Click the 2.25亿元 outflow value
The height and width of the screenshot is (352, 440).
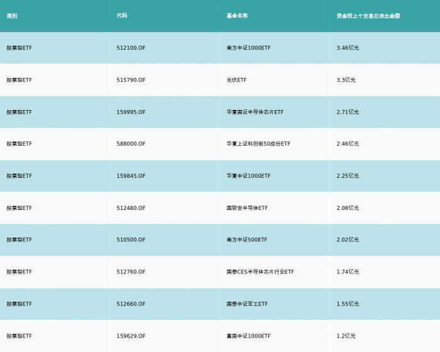(348, 176)
